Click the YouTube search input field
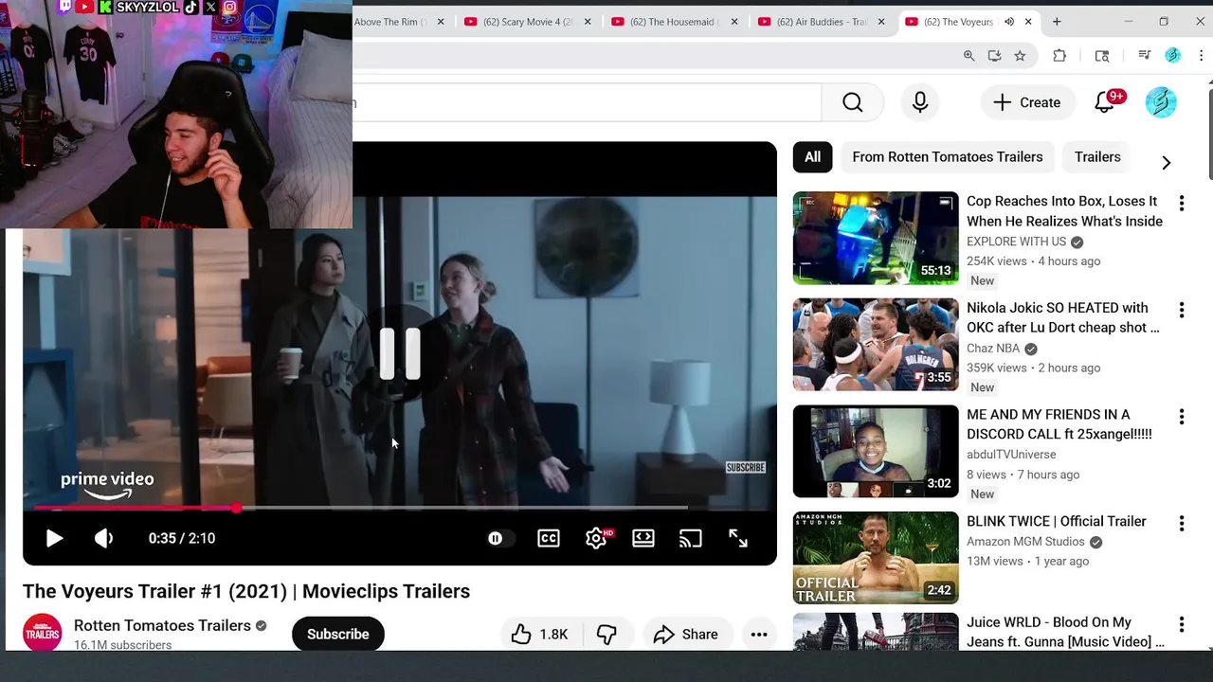Image resolution: width=1213 pixels, height=682 pixels. (587, 102)
